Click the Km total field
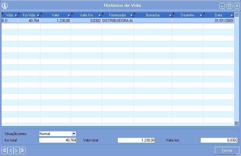The width and height of the screenshot is (241, 156). tap(58, 140)
